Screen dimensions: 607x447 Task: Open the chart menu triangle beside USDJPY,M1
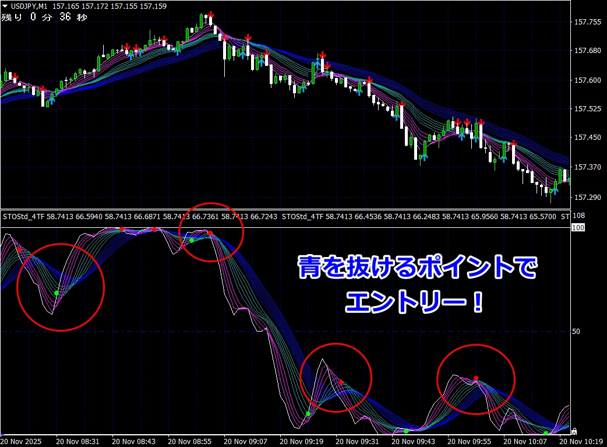click(5, 6)
